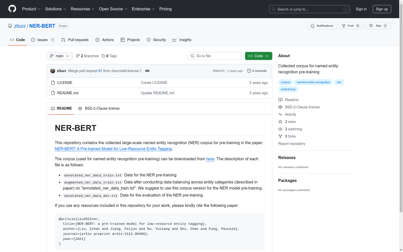The width and height of the screenshot is (403, 252).
Task: Click the Actions play icon
Action: point(97,40)
